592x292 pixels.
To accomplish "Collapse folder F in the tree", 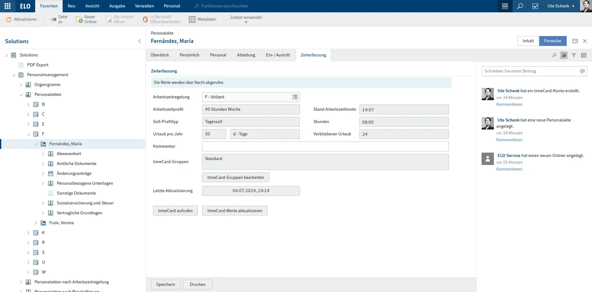I will click(28, 134).
